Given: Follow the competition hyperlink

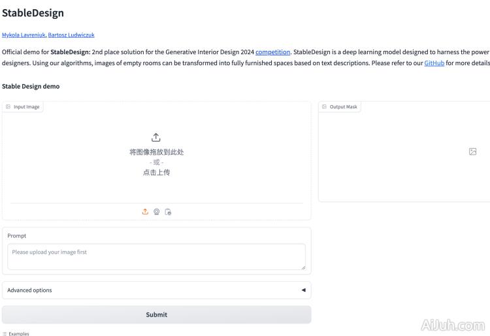Looking at the screenshot, I should tap(272, 52).
